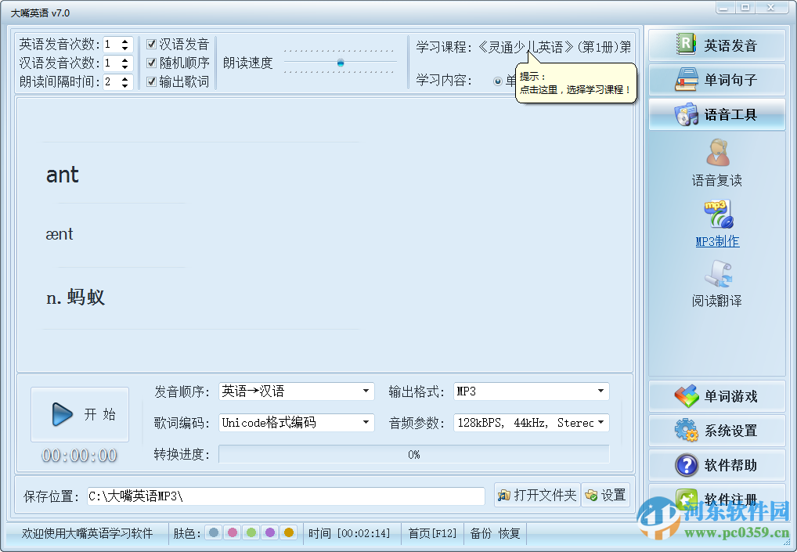Expand the 发音顺序 dropdown
This screenshot has height=552, width=797.
point(366,391)
